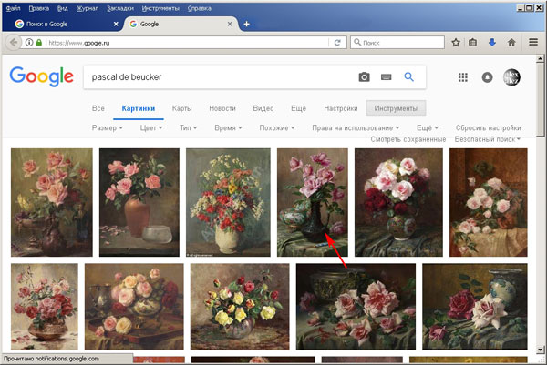Viewport: 547px width, 365px height.
Task: Expand the Безопасный поиск dropdown
Action: [x=488, y=139]
